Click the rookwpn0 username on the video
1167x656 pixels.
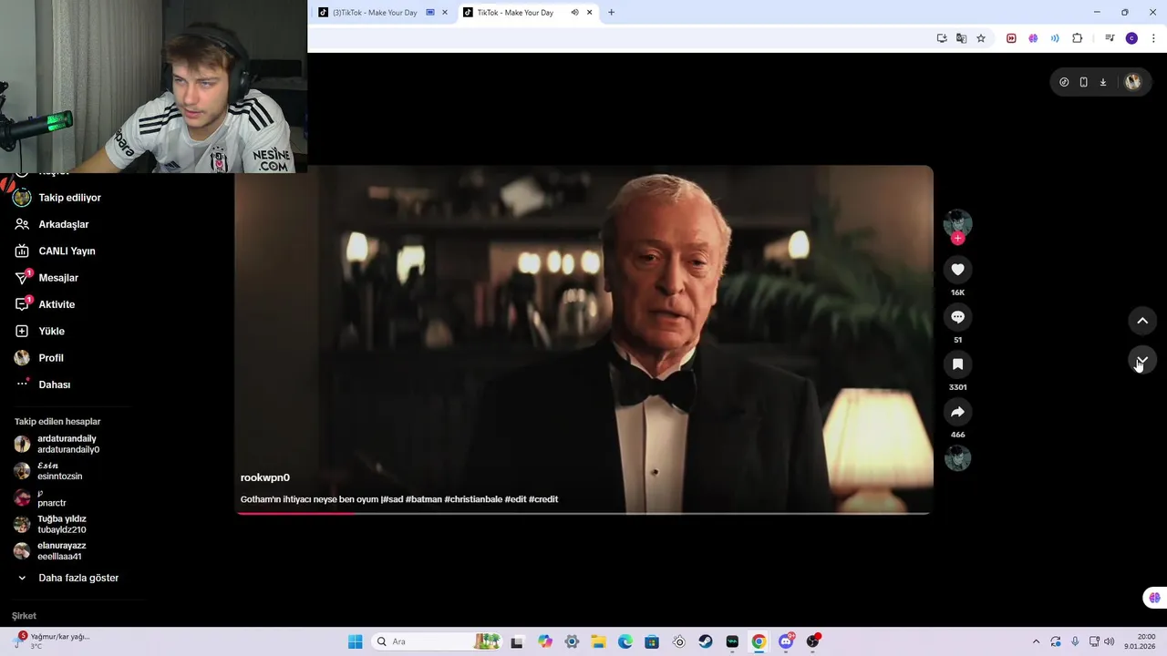[x=265, y=477]
